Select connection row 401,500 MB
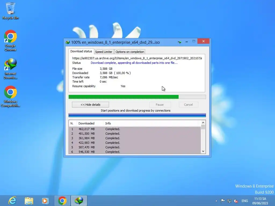This screenshot has width=275, height=206. click(x=135, y=134)
